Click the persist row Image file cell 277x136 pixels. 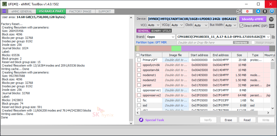click(175, 85)
